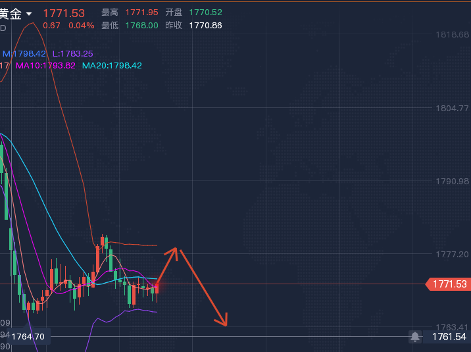Click the 开盘 1770.52 open value
Image resolution: width=471 pixels, height=352 pixels.
[205, 13]
